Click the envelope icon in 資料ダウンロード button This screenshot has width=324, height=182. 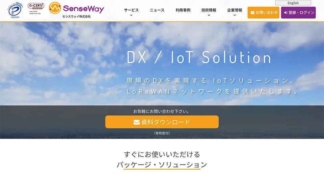tap(137, 122)
